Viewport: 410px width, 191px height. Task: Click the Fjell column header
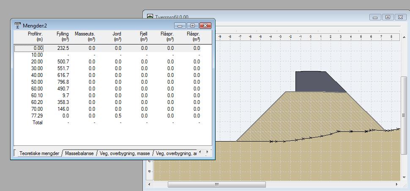point(144,37)
